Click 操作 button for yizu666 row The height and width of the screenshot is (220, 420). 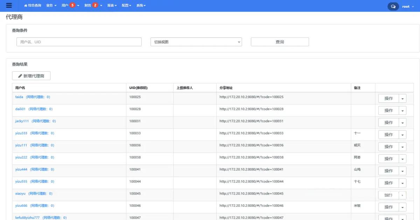point(388,207)
